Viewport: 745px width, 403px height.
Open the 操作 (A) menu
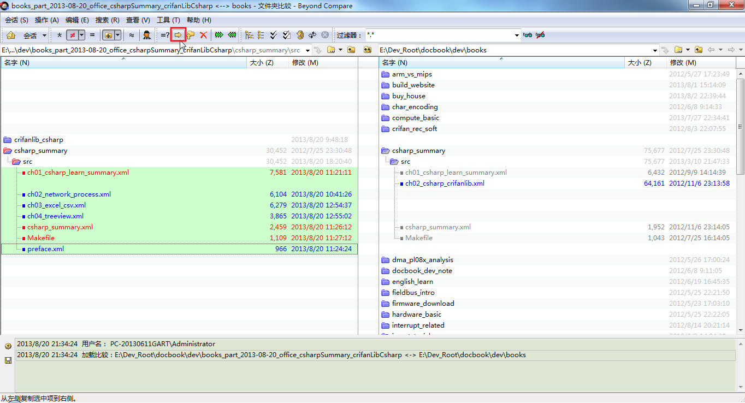(x=47, y=20)
